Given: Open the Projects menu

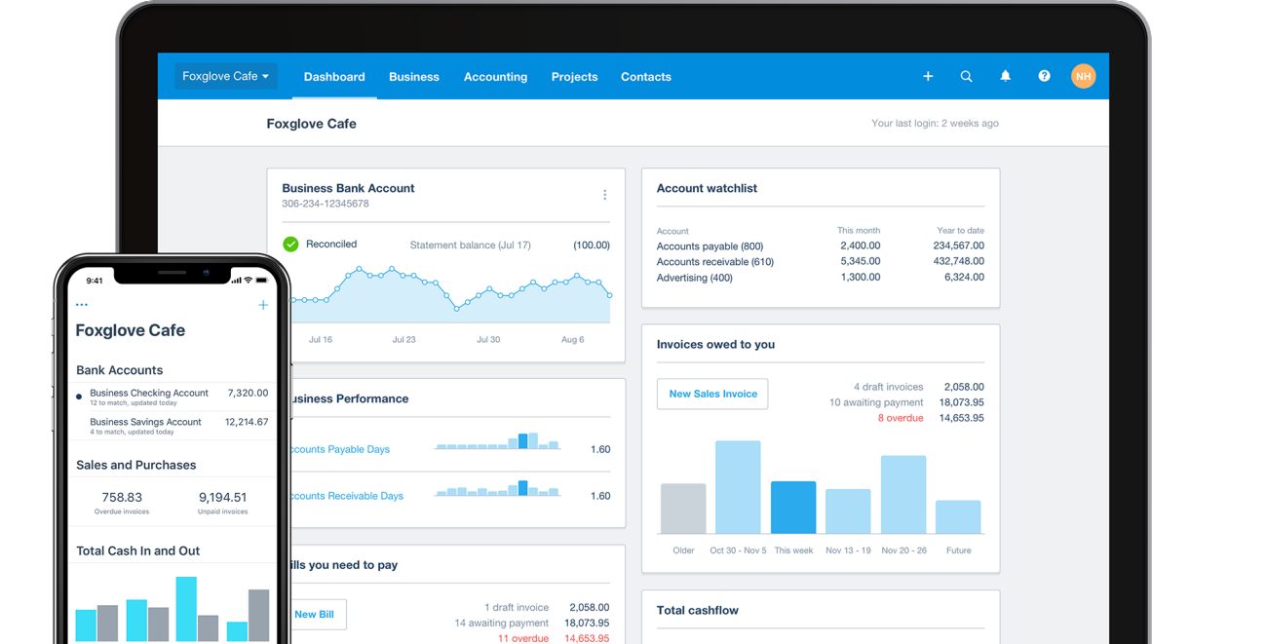Looking at the screenshot, I should [x=574, y=77].
